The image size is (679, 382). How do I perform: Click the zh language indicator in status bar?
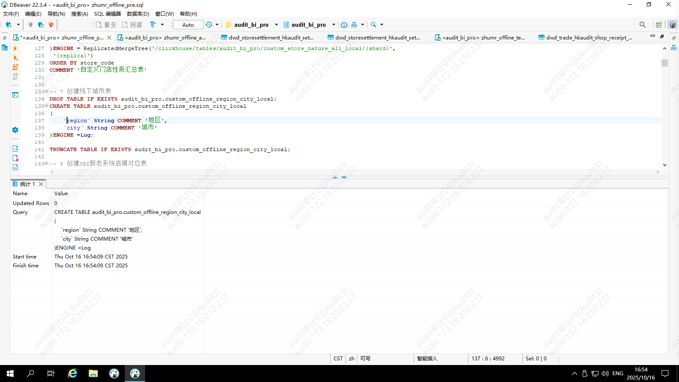[x=351, y=359]
